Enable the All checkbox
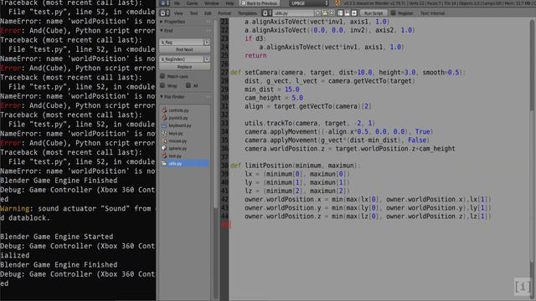The width and height of the screenshot is (536, 301). tap(188, 85)
